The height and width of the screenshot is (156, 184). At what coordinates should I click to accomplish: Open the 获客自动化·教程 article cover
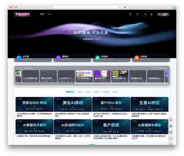coord(35,104)
